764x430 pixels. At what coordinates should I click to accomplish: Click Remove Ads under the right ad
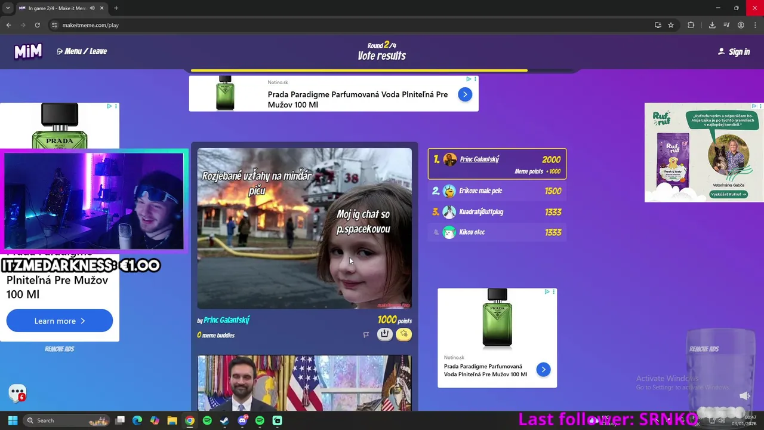704,349
